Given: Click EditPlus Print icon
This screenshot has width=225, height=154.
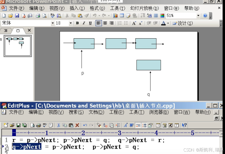Looking at the screenshot, I should [39, 125].
